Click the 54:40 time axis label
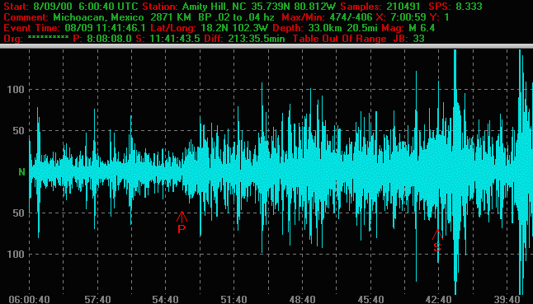The image size is (533, 304). click(166, 300)
